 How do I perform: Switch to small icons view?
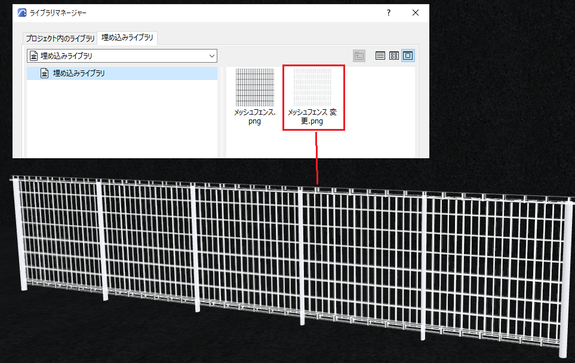[x=394, y=56]
